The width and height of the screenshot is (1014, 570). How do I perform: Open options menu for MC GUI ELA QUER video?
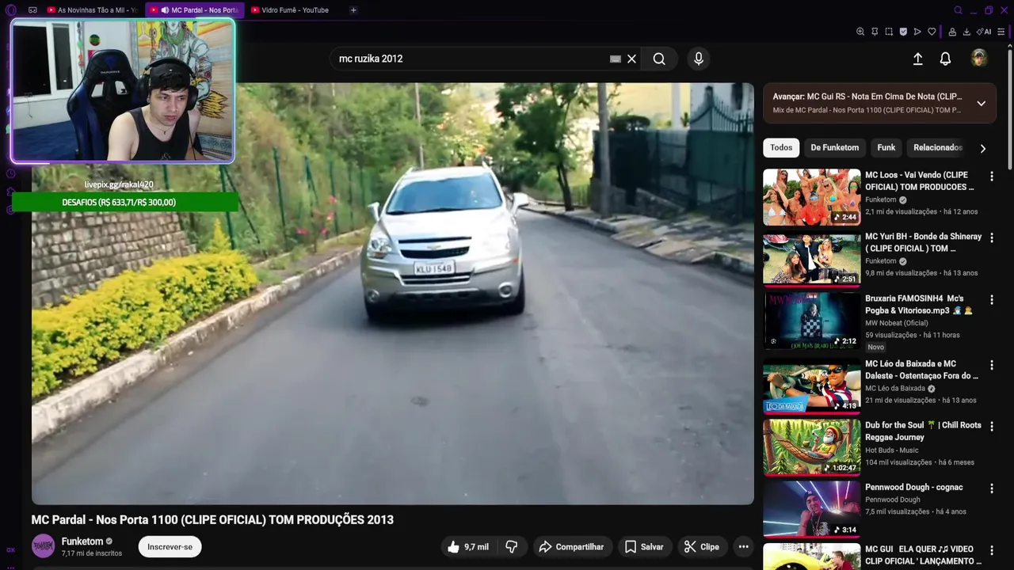991,550
